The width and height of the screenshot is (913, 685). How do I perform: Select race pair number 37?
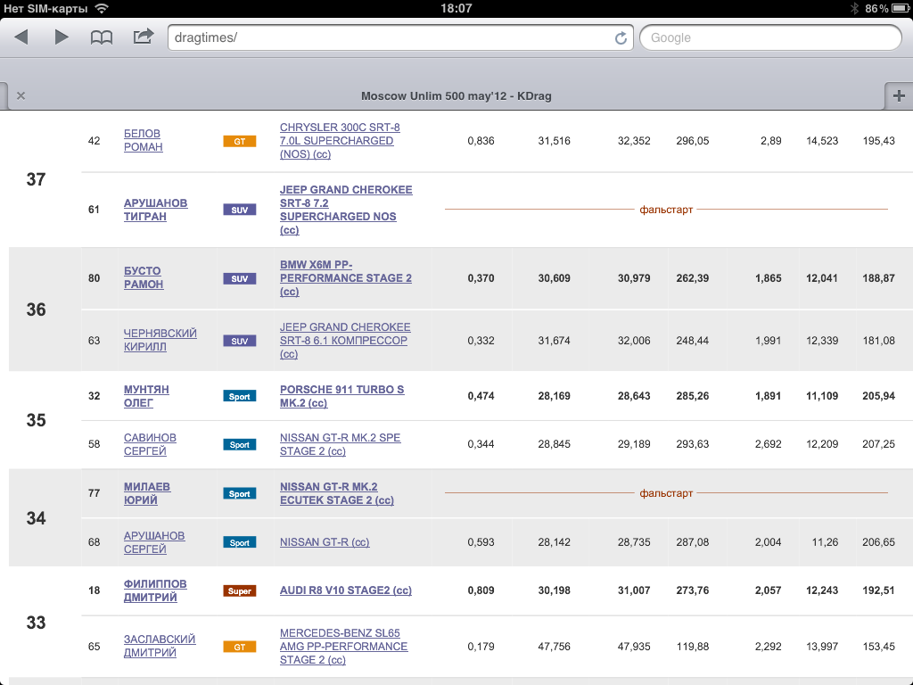click(36, 179)
